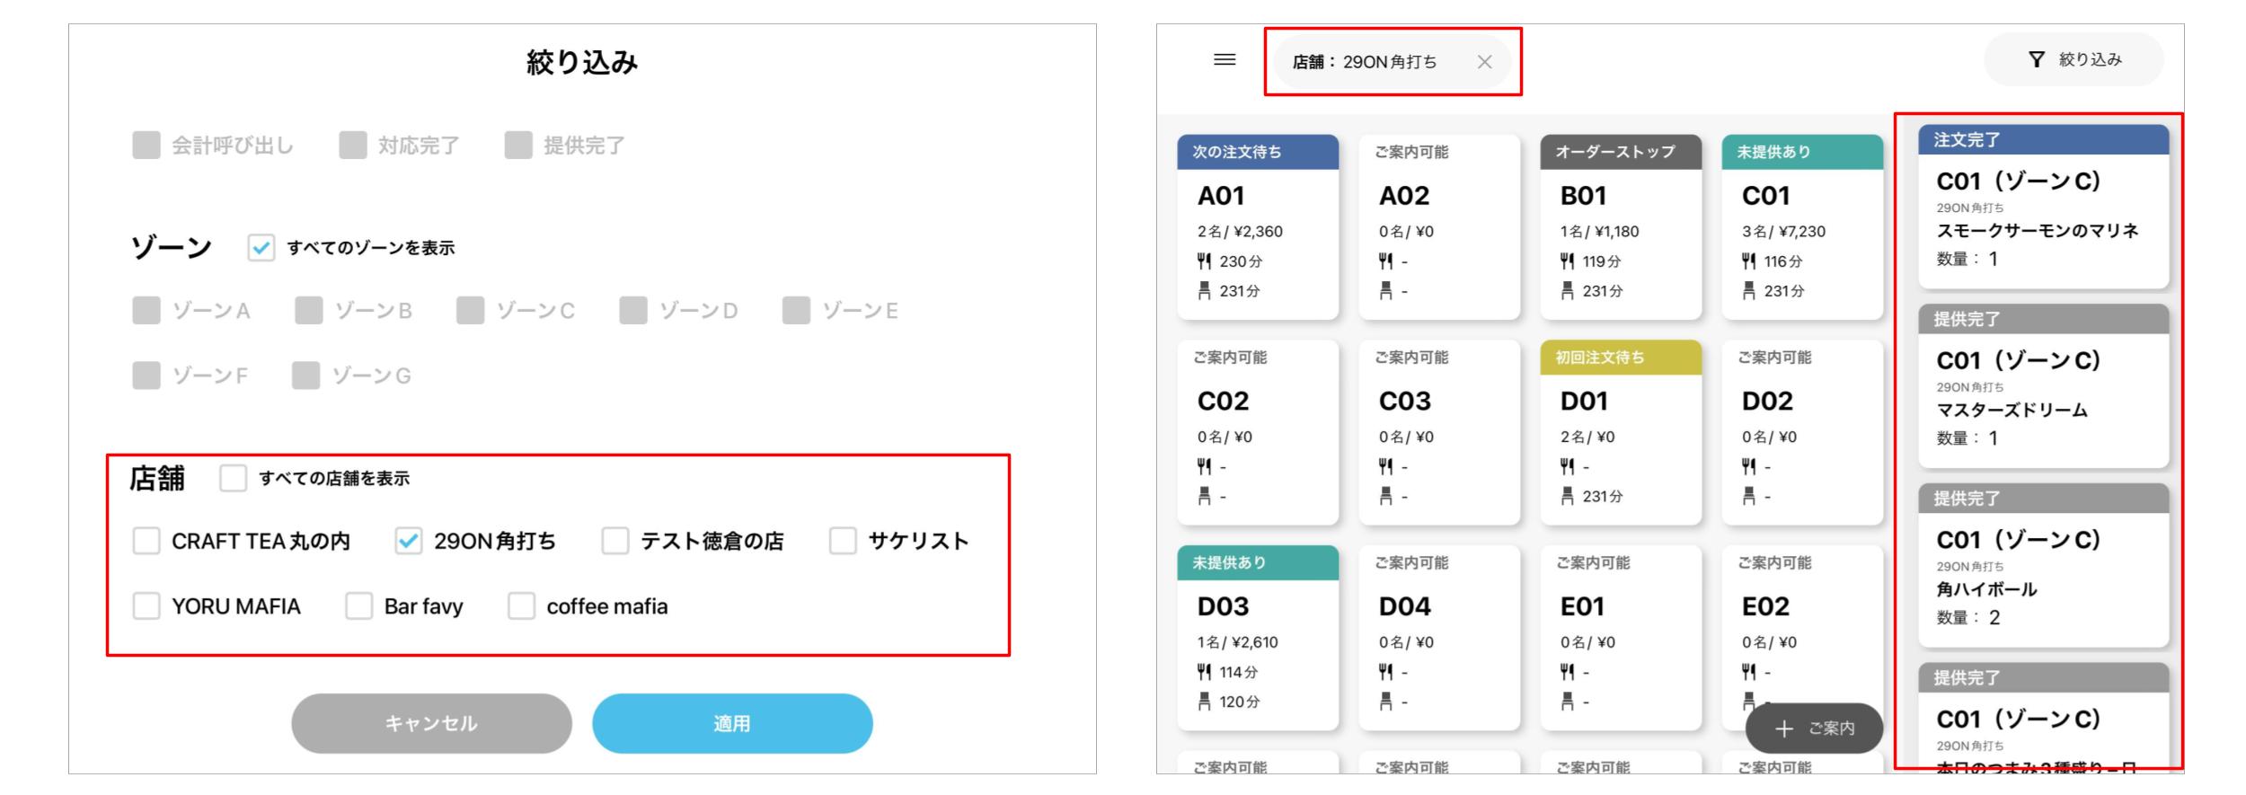Screen dimensions: 2246x795
Task: Tick the coffee mafia checkbox
Action: tap(521, 606)
